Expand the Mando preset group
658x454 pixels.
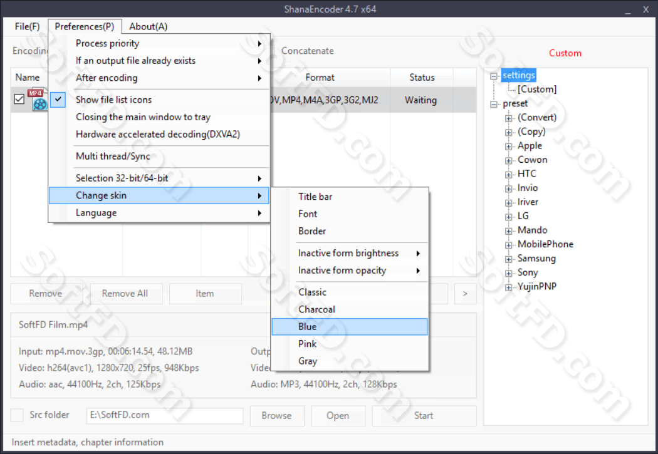(x=508, y=231)
